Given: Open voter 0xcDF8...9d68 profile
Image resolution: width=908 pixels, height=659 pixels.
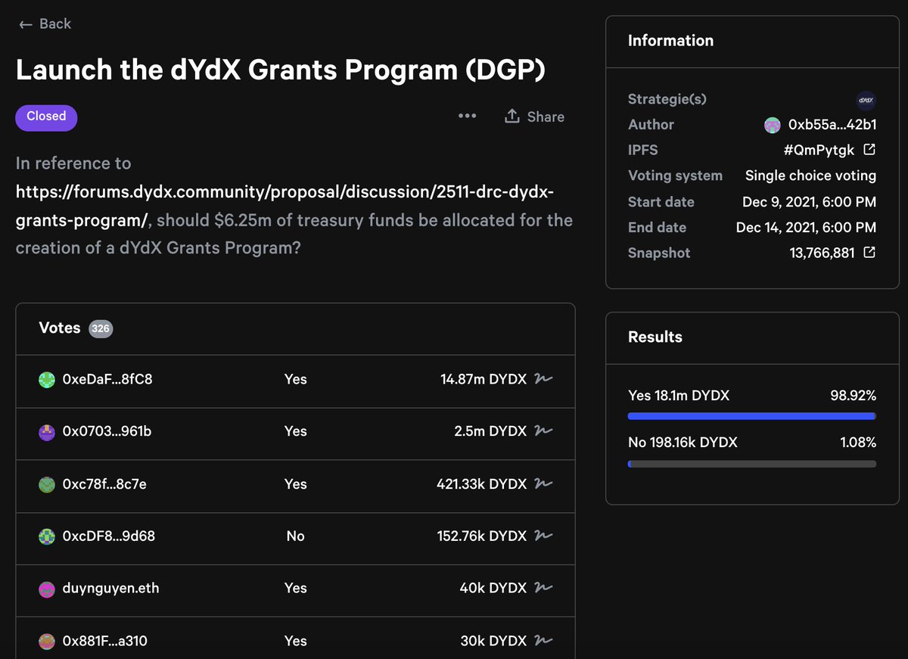Looking at the screenshot, I should click(109, 536).
